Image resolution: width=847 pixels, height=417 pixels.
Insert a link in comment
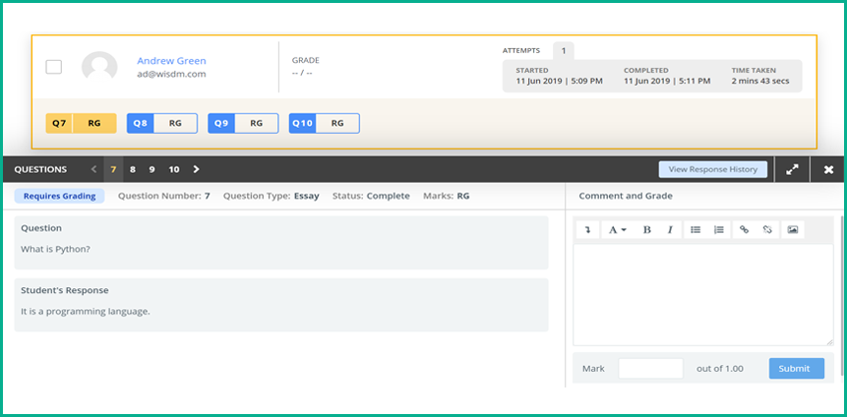point(744,229)
